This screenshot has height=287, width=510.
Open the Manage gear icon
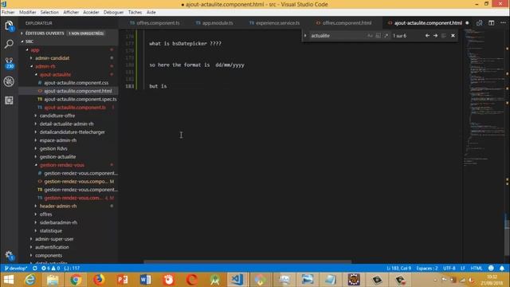pyautogui.click(x=9, y=255)
